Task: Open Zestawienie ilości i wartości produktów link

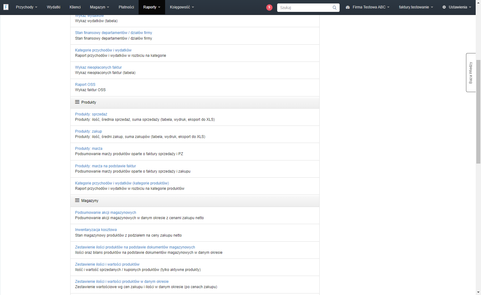Action: pyautogui.click(x=107, y=264)
